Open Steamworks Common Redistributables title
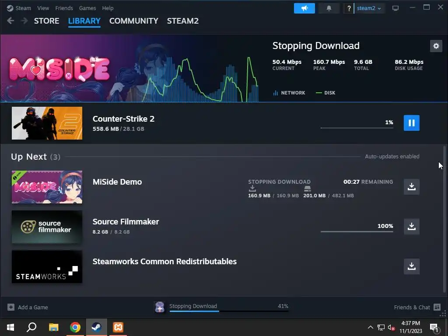This screenshot has width=448, height=336. pyautogui.click(x=164, y=262)
